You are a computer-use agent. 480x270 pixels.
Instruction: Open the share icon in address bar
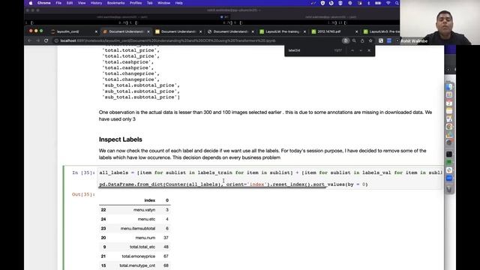point(362,40)
